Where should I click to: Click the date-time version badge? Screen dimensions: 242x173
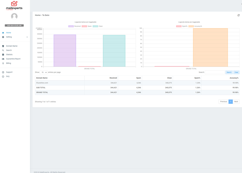point(14,25)
